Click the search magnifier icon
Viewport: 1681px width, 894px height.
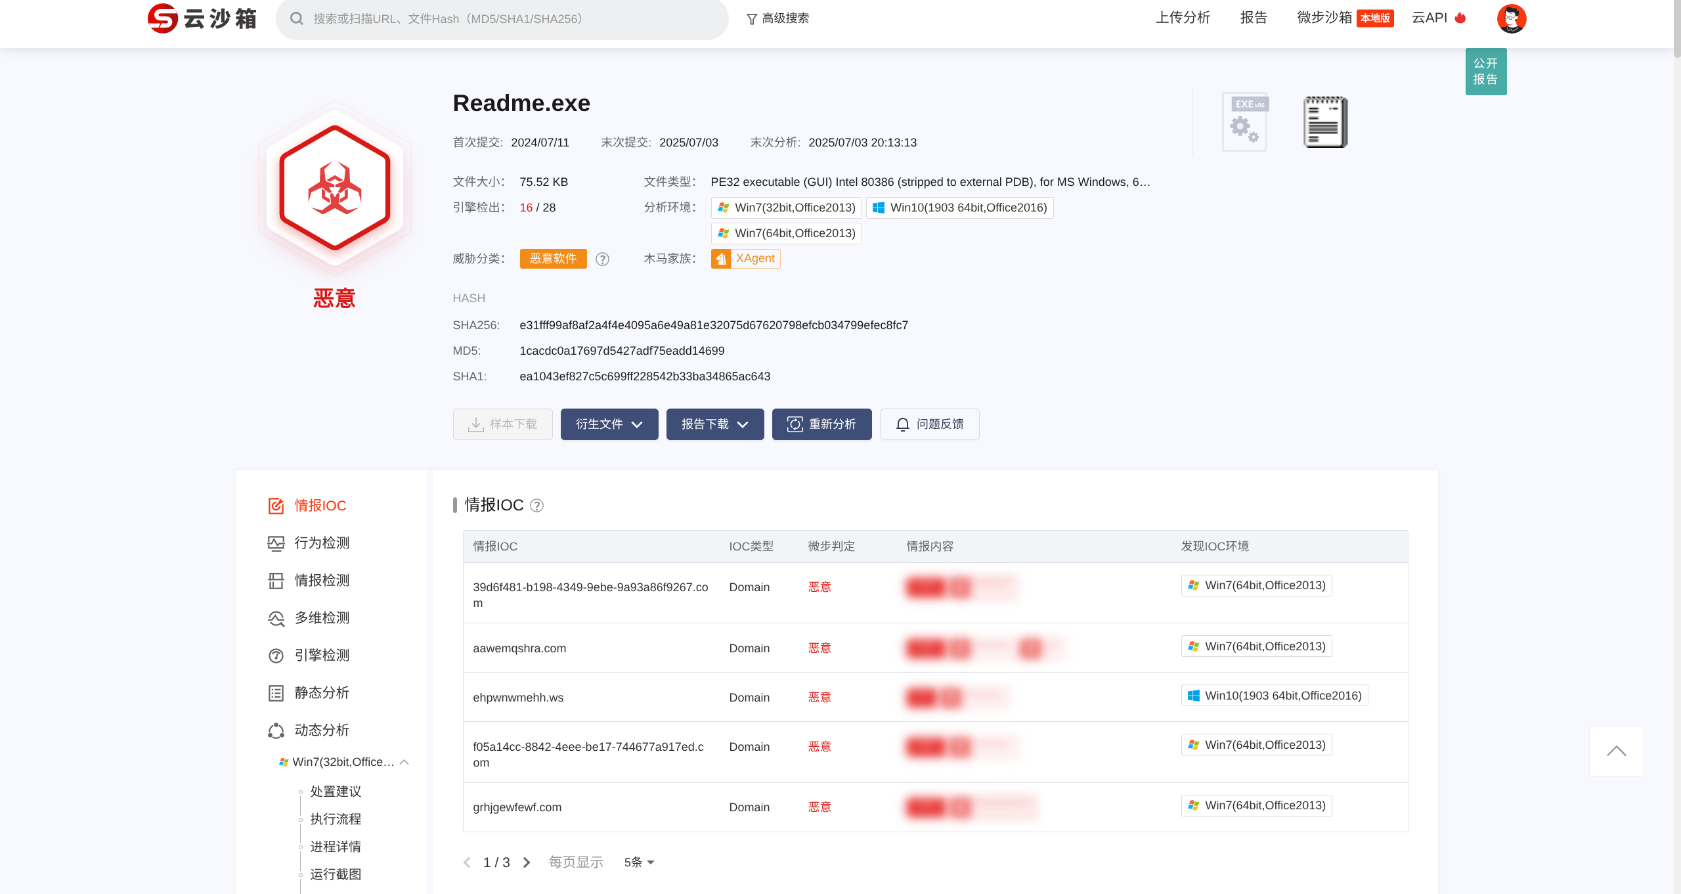point(297,18)
